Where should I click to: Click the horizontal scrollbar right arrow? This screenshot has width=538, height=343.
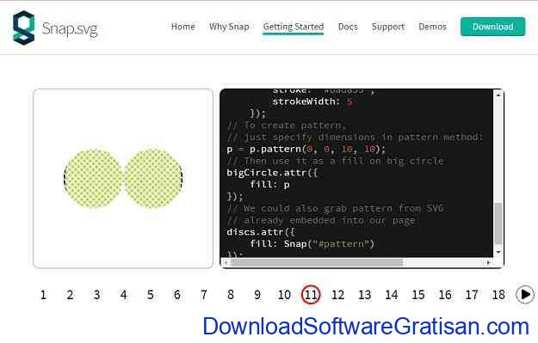488,262
